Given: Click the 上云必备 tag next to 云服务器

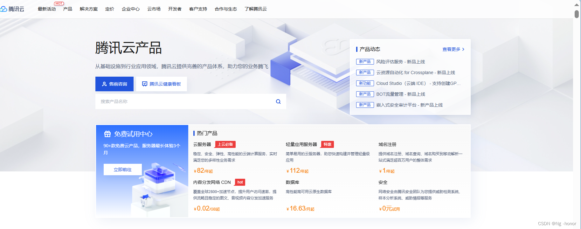Looking at the screenshot, I should [x=225, y=144].
